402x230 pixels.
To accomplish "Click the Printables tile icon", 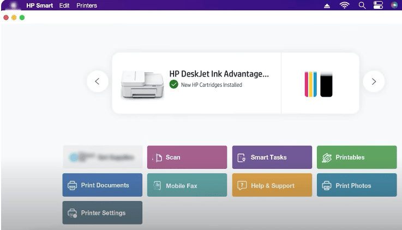I will (x=327, y=157).
